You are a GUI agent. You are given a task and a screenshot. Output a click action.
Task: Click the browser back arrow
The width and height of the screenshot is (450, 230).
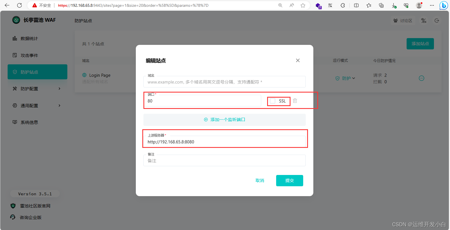(x=7, y=5)
